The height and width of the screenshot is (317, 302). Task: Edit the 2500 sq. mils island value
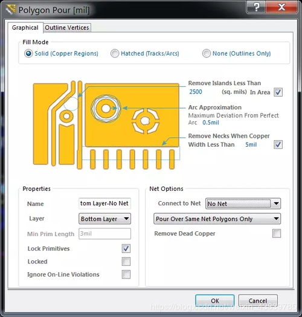pos(196,92)
